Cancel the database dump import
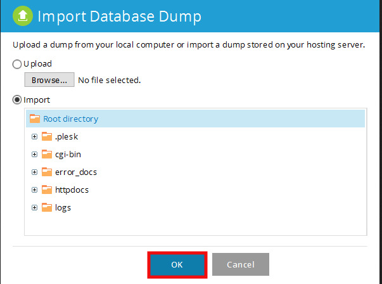This screenshot has width=382, height=284. (x=241, y=264)
